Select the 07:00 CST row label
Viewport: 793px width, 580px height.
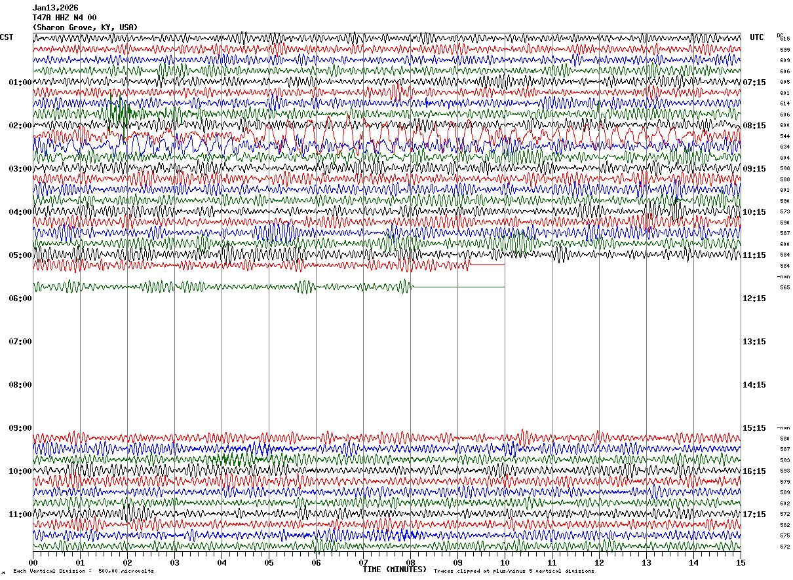click(20, 342)
